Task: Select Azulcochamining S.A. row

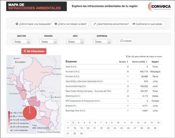Action: coord(113,86)
